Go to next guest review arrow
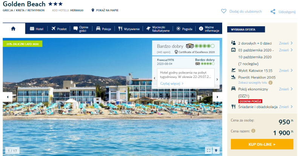Screen dimensions: 298x156 (217, 79)
